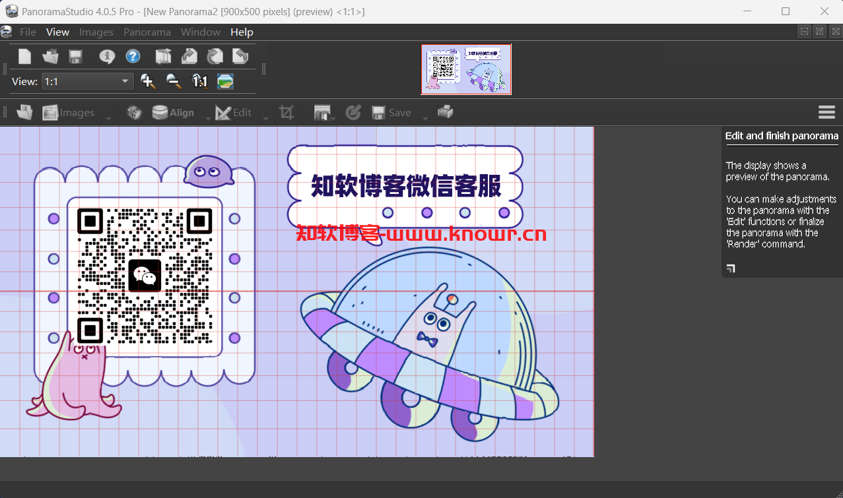Minimize the inner document window
Viewport: 843px width, 498px height.
[804, 31]
